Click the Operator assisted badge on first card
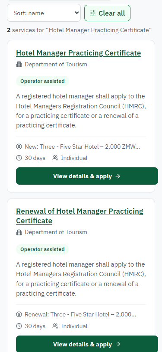The image size is (162, 352). pos(42,81)
